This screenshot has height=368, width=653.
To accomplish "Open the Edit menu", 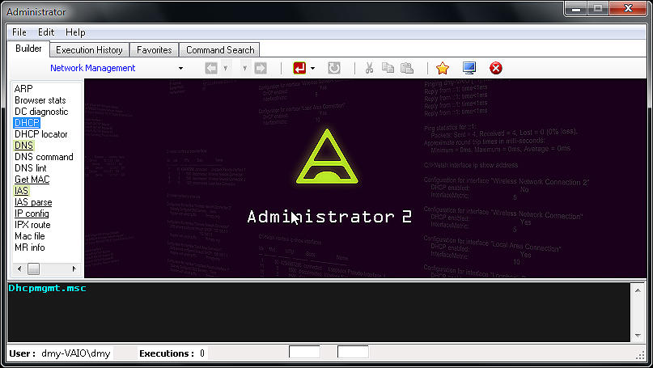I will 46,32.
